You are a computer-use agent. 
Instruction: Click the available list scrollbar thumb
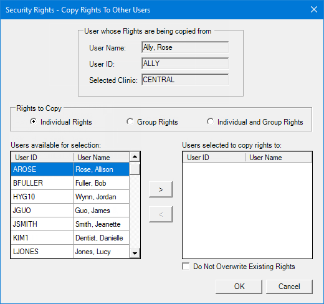click(x=135, y=169)
